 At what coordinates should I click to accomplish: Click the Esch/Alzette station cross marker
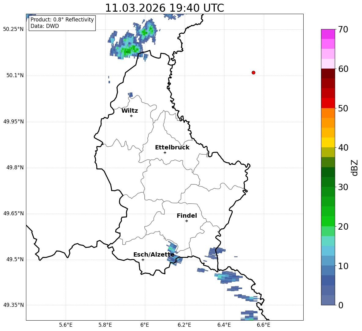click(x=143, y=260)
